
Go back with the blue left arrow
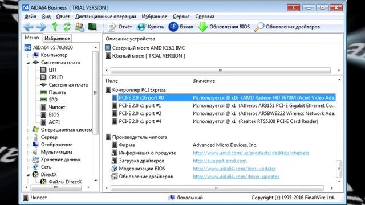pos(29,27)
